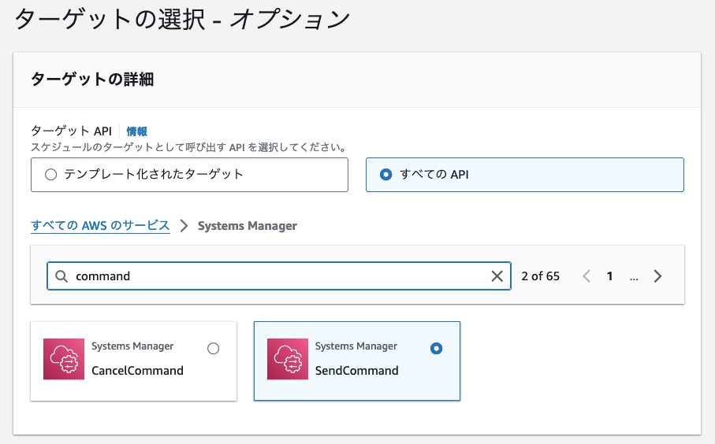Click the スケジュールのターゲット description text
This screenshot has height=444, width=715.
(x=188, y=147)
